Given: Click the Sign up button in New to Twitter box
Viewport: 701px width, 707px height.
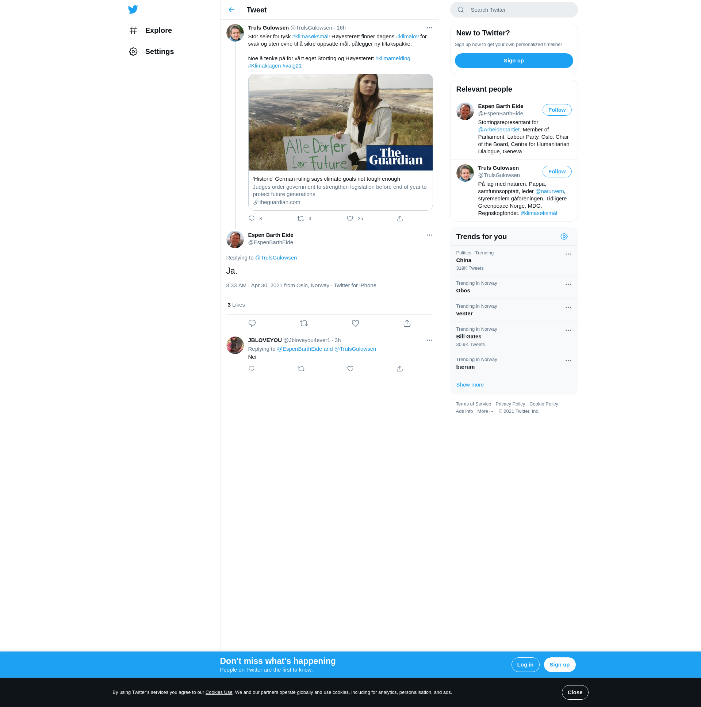Looking at the screenshot, I should pyautogui.click(x=514, y=61).
